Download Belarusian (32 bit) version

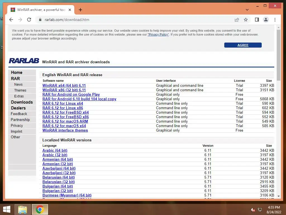59,182
